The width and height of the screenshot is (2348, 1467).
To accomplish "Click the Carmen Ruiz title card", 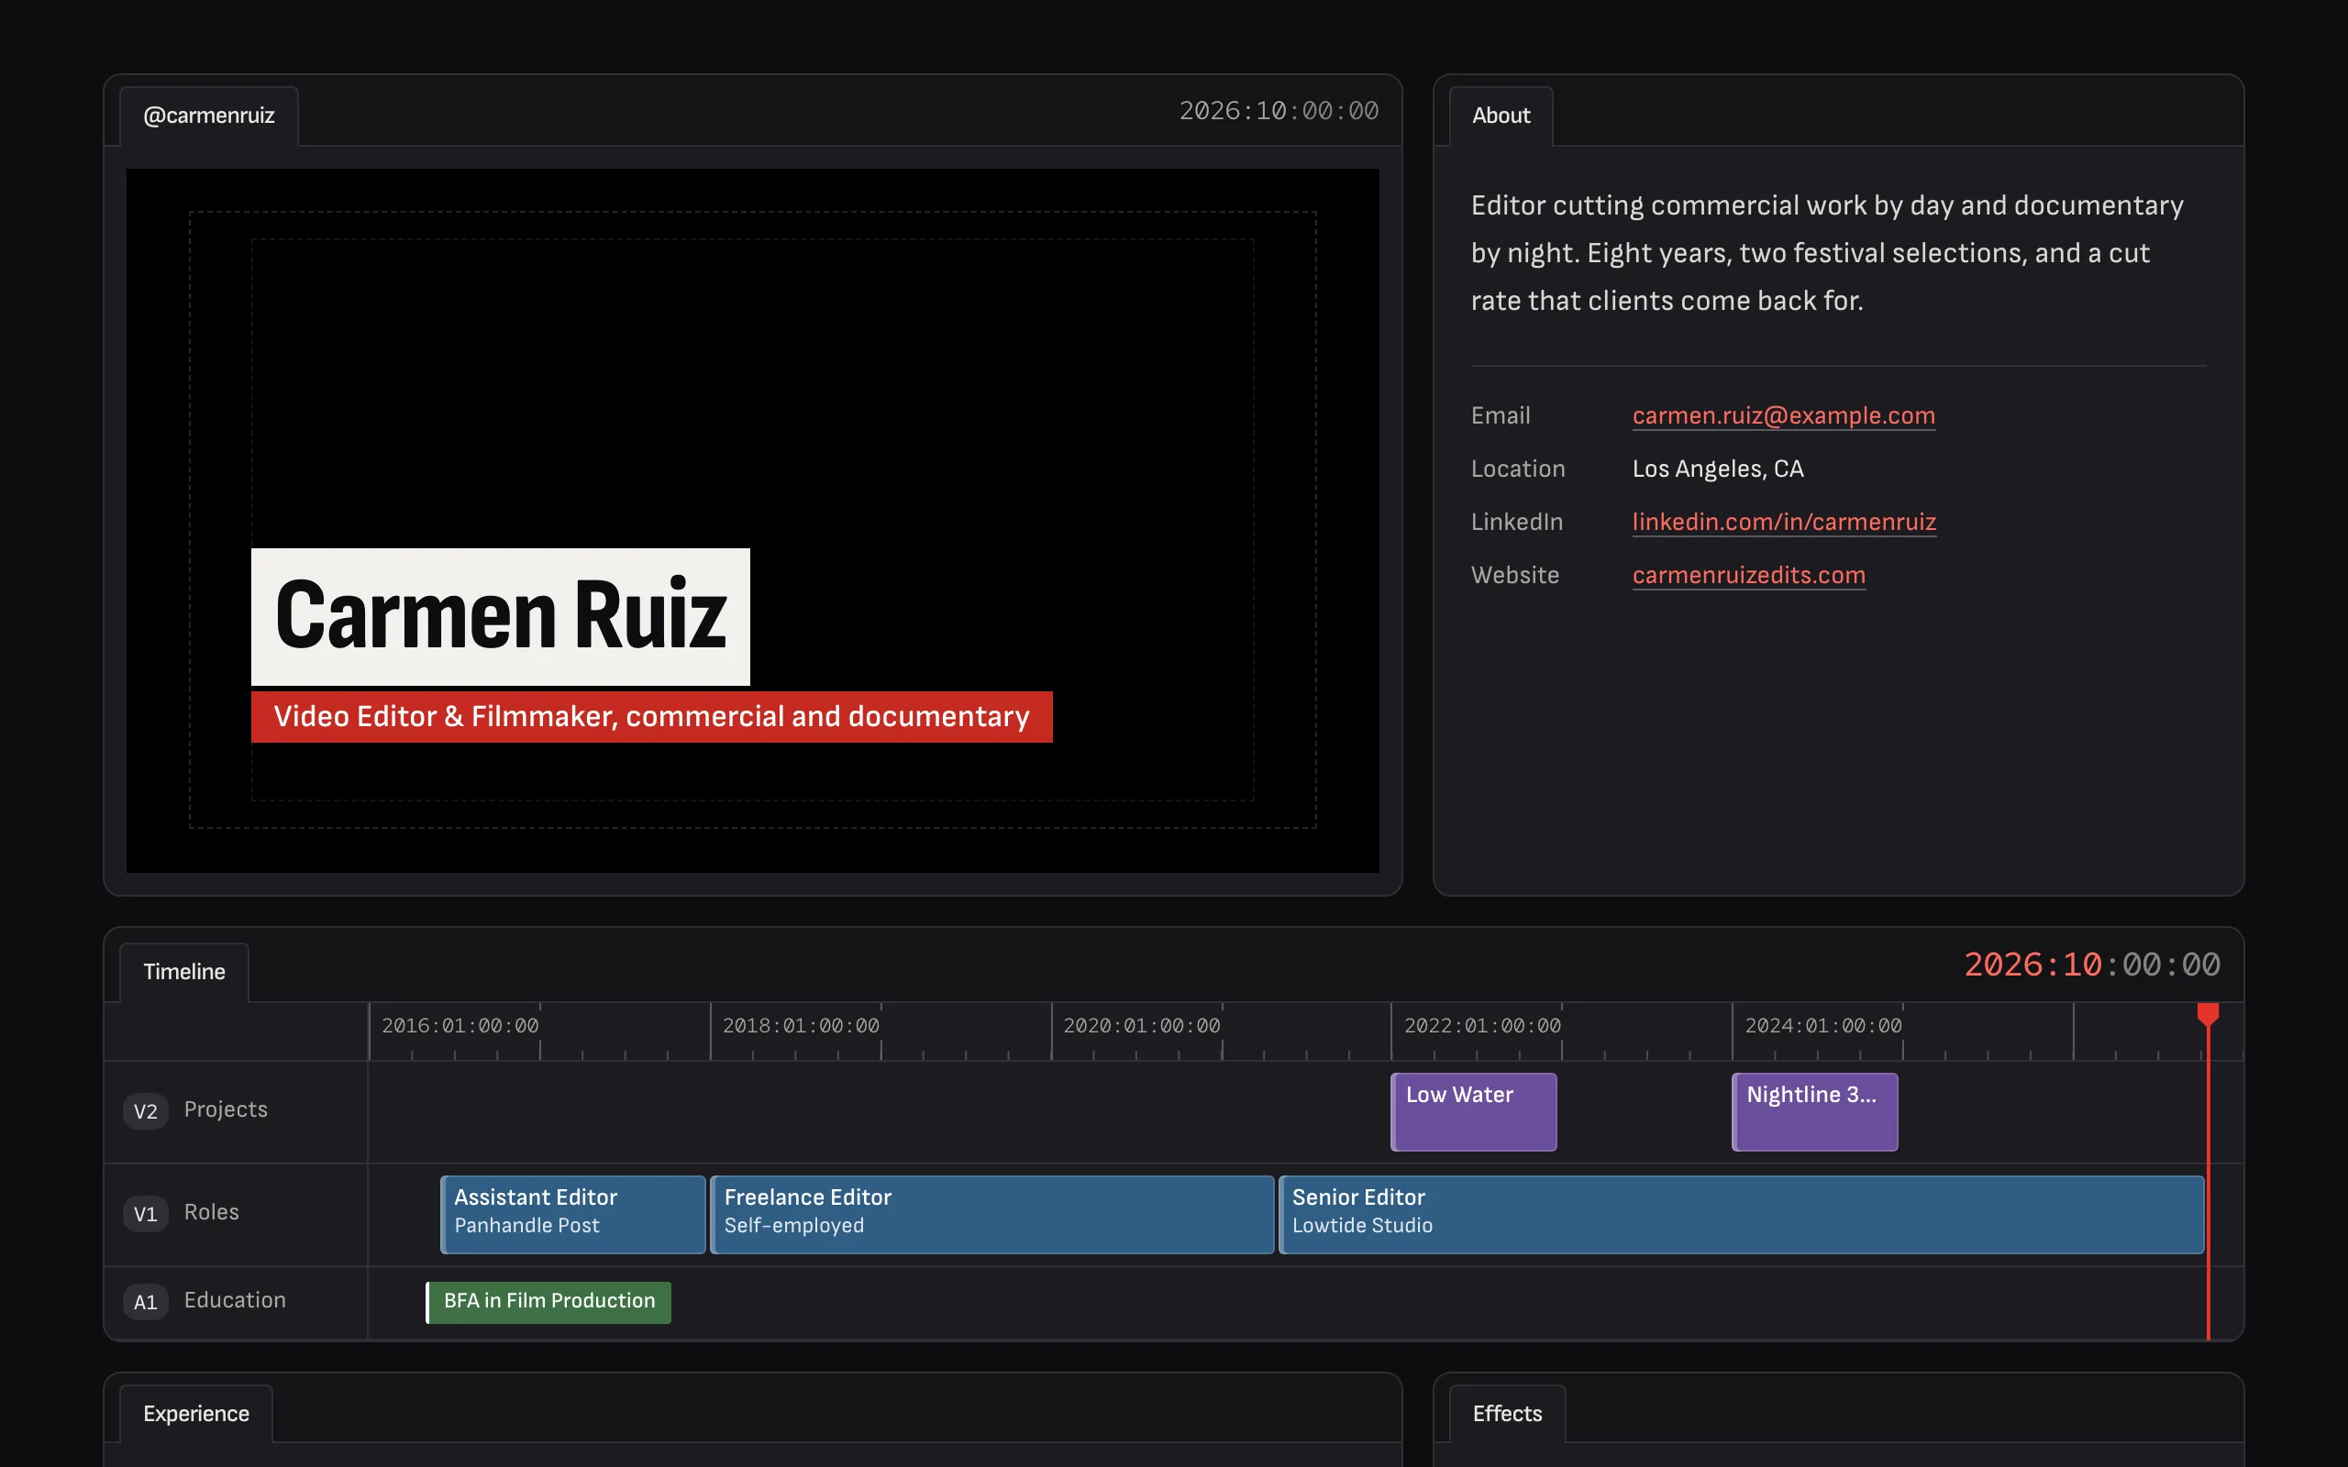I will point(501,617).
